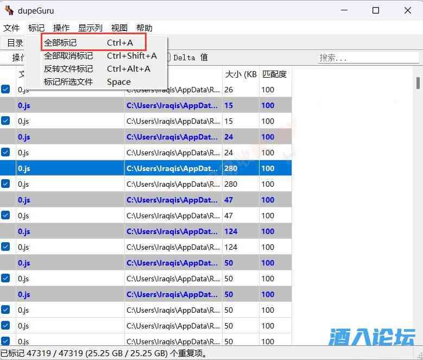Open the 操作 menu in the menu bar
Image resolution: width=423 pixels, height=360 pixels.
pyautogui.click(x=61, y=28)
